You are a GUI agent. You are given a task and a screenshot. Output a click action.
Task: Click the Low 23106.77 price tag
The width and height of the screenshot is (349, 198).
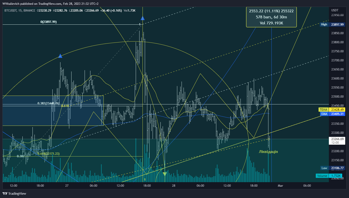coord(333,168)
